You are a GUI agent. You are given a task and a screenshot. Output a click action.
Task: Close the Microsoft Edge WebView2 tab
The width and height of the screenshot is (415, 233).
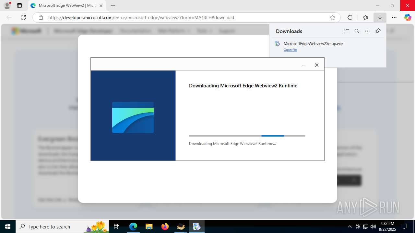(101, 6)
